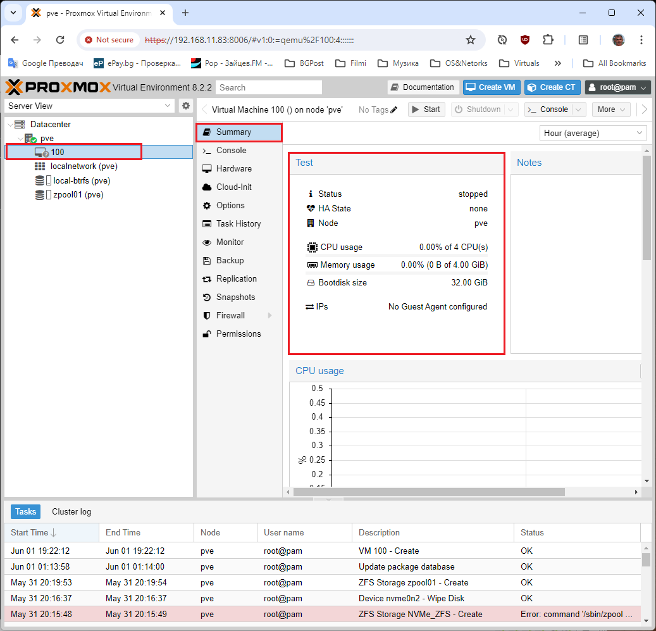Expand the Console button dropdown arrow
Screen dimensions: 656x631
tap(579, 109)
